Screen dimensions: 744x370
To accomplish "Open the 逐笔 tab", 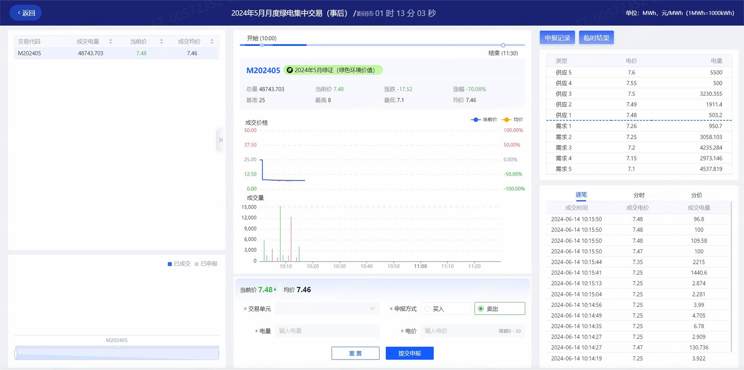I will (x=581, y=195).
